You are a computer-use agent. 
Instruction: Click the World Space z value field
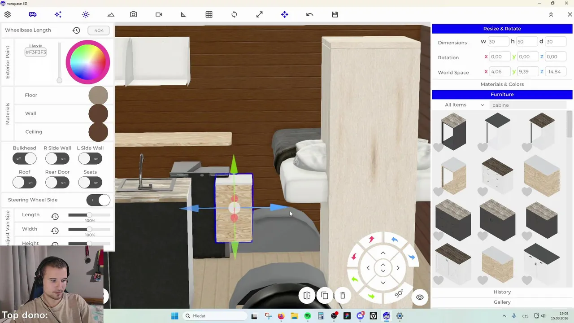(x=556, y=71)
